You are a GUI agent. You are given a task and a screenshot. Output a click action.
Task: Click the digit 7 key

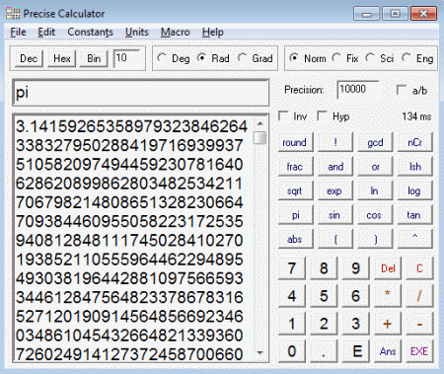[x=292, y=268]
